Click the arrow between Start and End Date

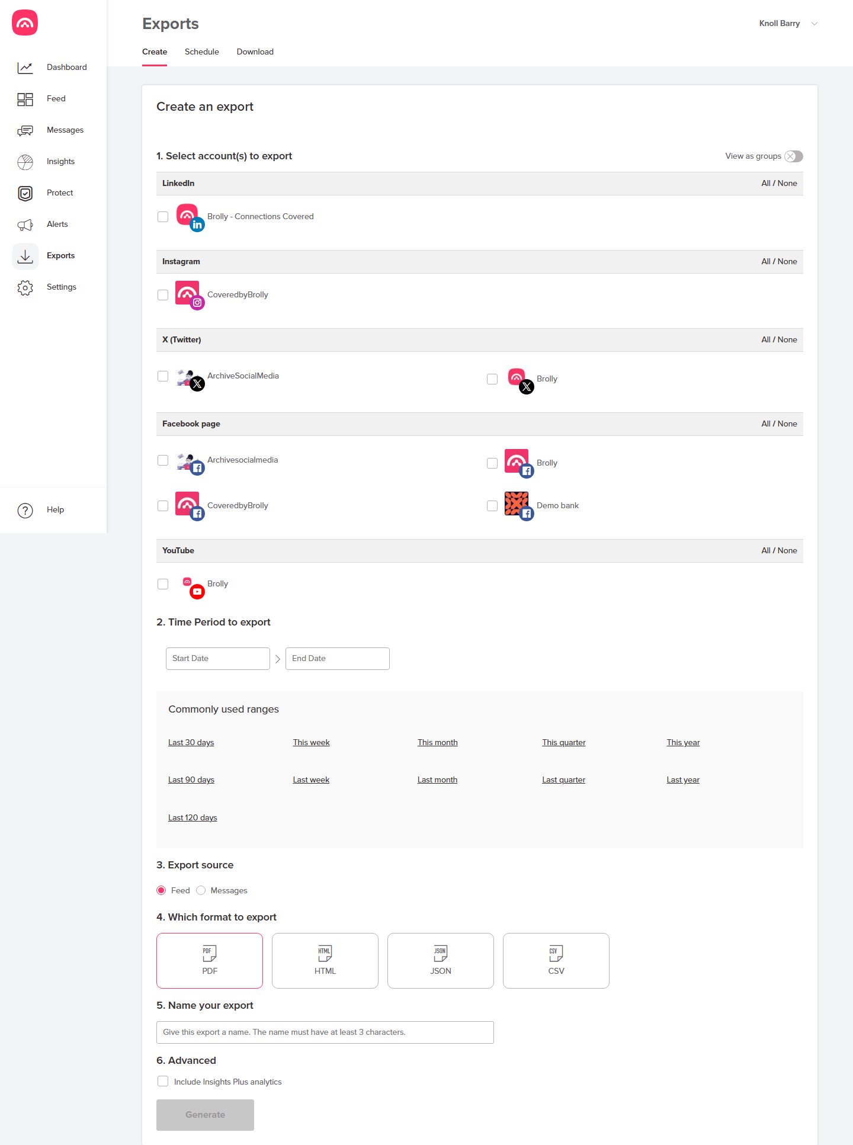(278, 659)
